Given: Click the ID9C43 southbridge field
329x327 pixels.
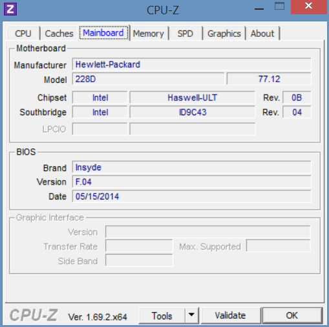Looking at the screenshot, I should click(193, 112).
